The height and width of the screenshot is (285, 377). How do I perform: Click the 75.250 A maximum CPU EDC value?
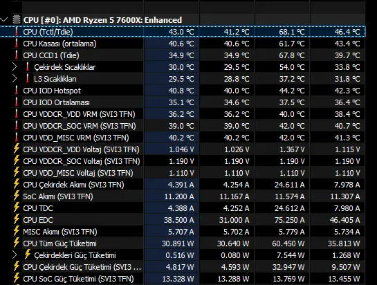pos(289,220)
